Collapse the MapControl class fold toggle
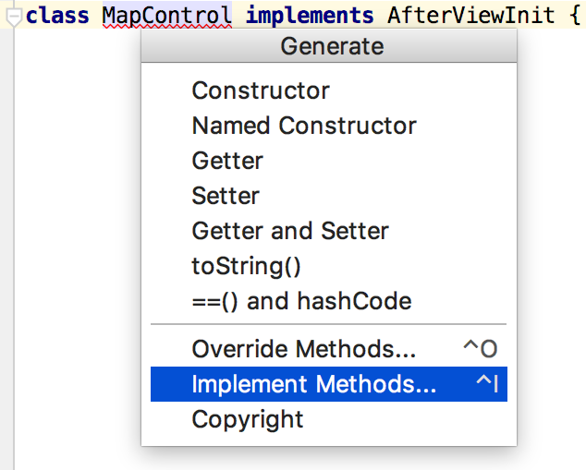Screen dimensions: 586x470 click(x=14, y=17)
